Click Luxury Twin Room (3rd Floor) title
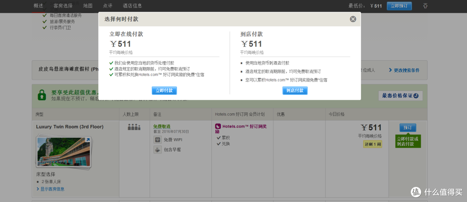The image size is (467, 202). 70,127
